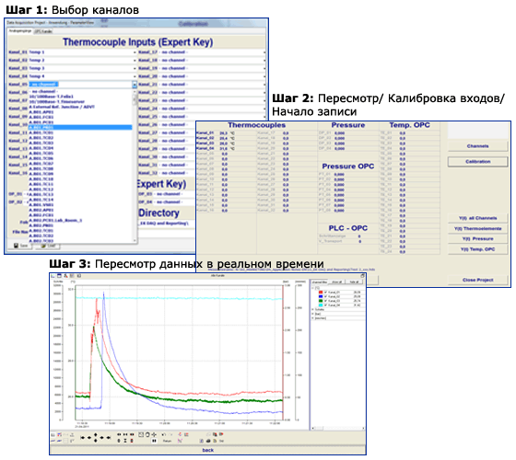Choose '- no channel -' in dropdown list
This screenshot has width=516, height=460.
(x=80, y=91)
